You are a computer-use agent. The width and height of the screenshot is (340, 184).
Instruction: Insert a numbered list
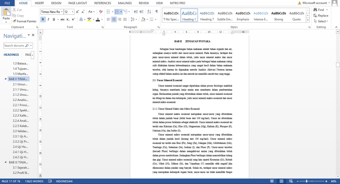[117, 12]
